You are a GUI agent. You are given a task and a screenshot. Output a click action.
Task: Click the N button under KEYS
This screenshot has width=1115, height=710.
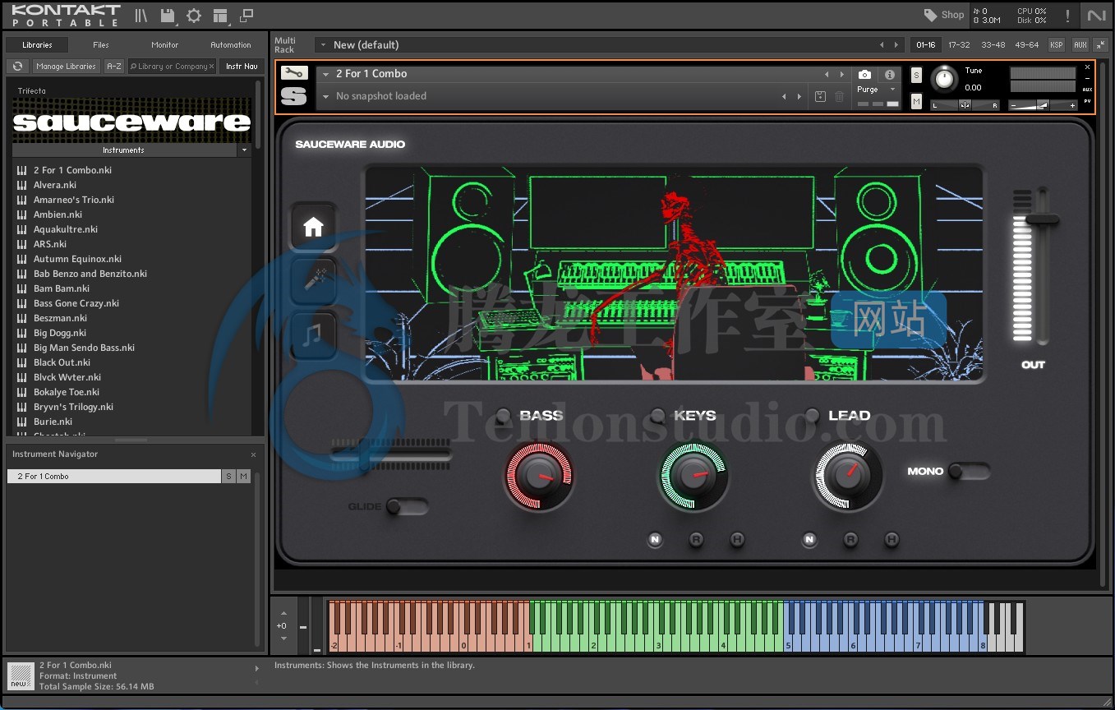tap(655, 539)
